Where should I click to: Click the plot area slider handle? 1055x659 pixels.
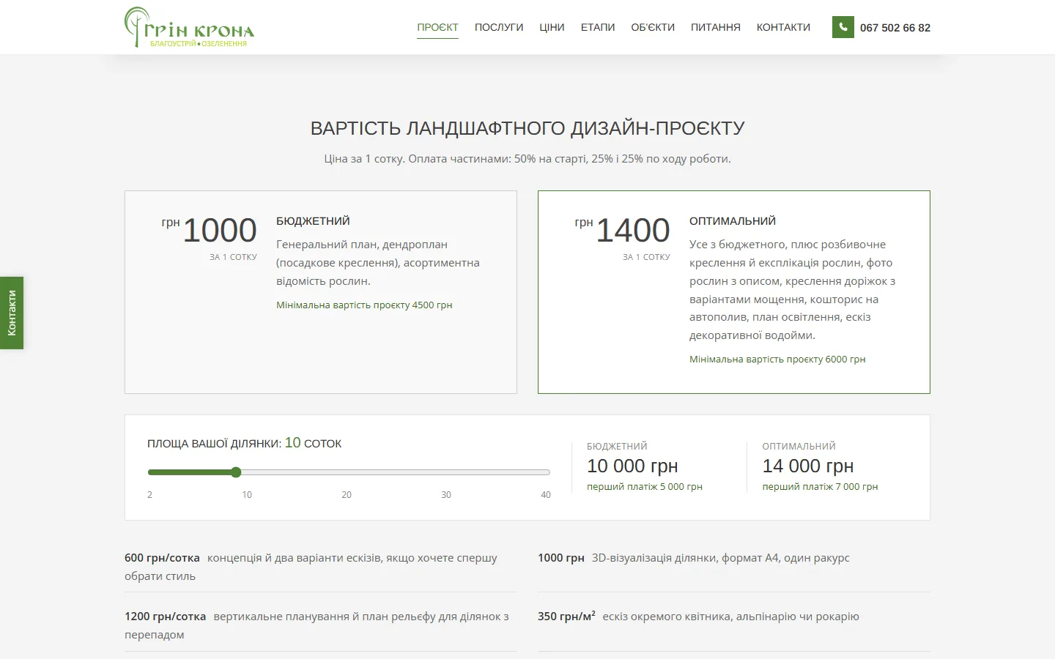pos(236,472)
